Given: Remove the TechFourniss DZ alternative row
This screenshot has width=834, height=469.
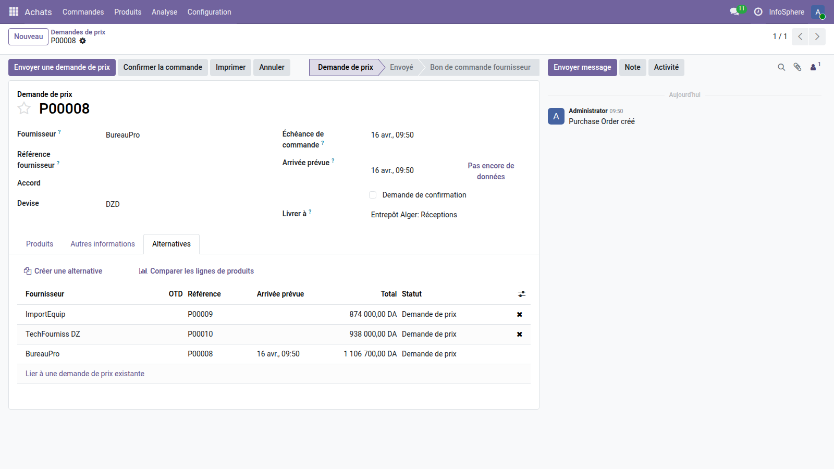Looking at the screenshot, I should (x=519, y=334).
